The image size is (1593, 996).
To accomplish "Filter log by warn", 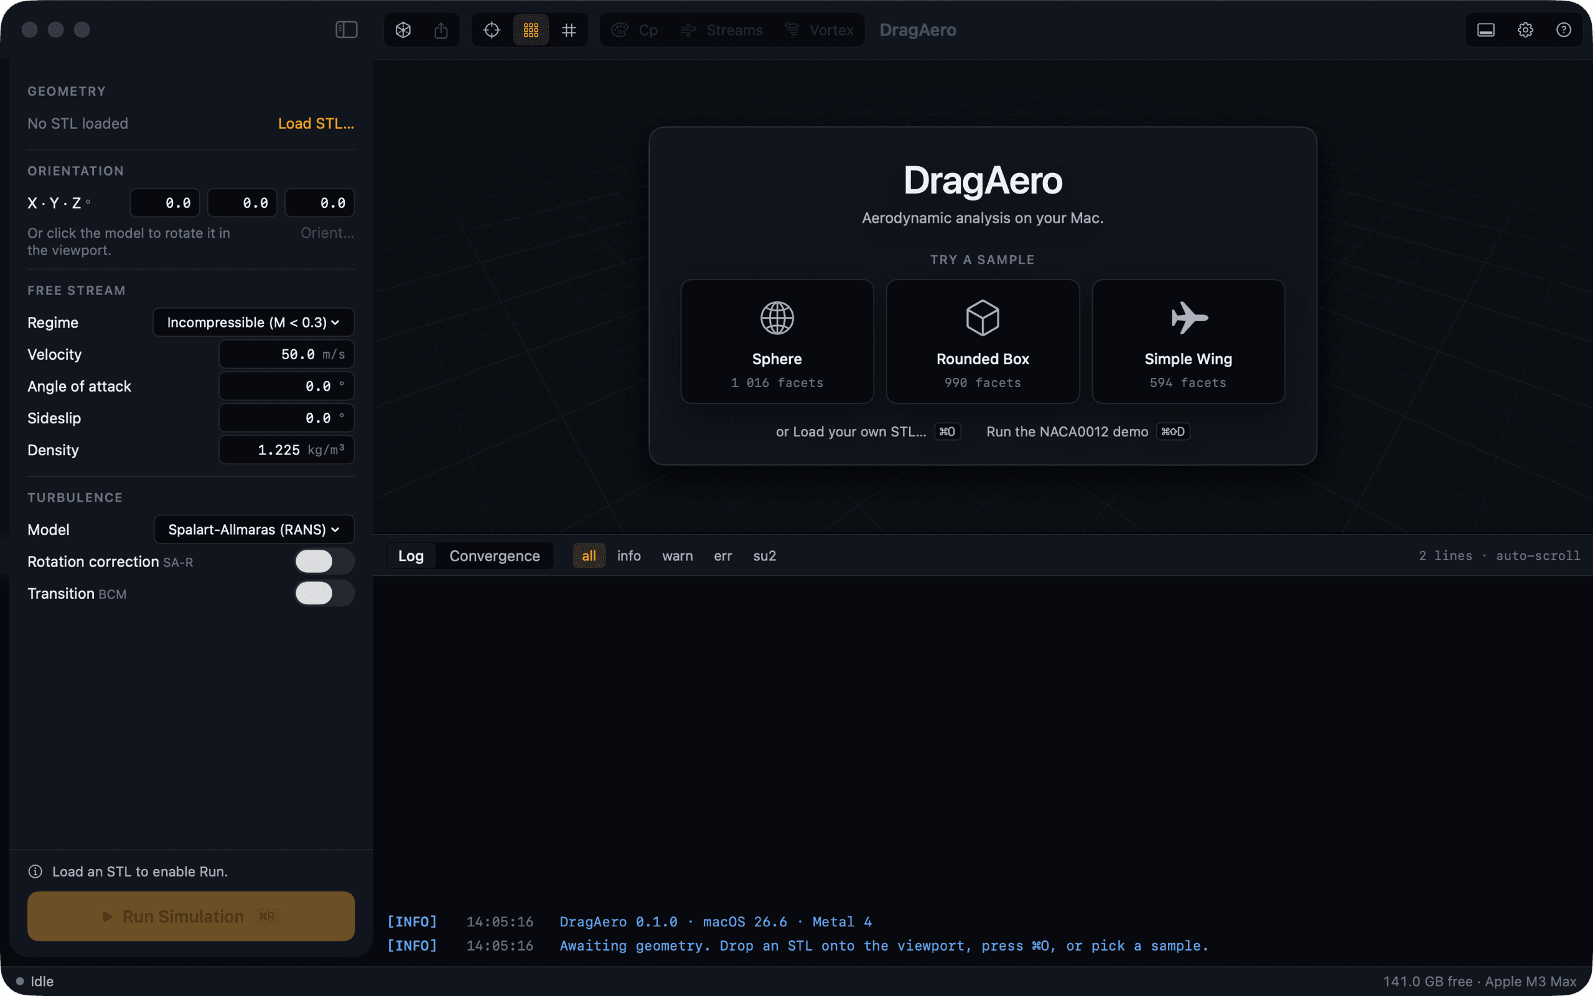I will click(678, 556).
